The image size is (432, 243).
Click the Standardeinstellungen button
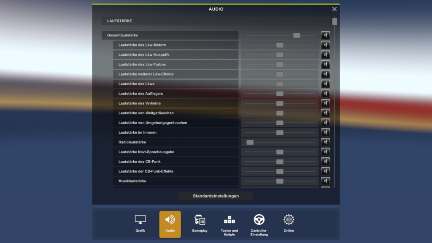[x=216, y=196]
